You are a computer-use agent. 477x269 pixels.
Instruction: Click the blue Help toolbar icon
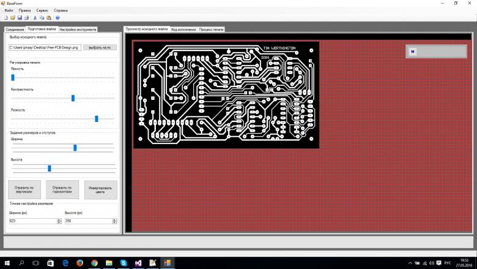tap(57, 18)
